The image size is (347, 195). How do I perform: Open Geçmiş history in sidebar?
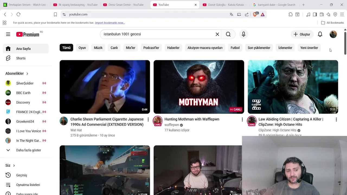coord(26,175)
